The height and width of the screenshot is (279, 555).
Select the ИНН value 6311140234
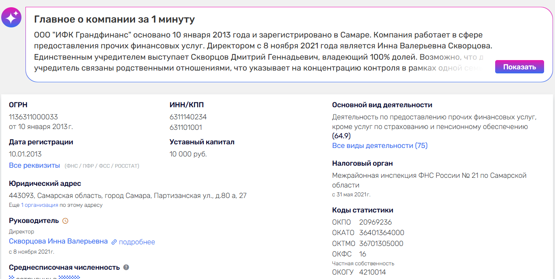click(x=188, y=117)
